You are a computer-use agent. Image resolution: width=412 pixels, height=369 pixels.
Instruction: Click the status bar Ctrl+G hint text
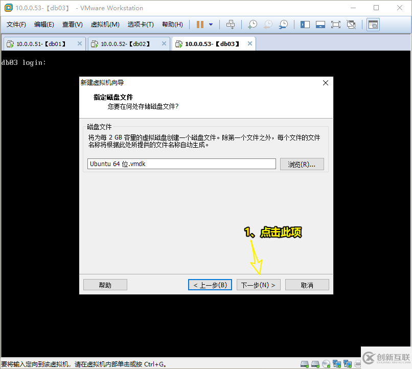tap(84, 364)
